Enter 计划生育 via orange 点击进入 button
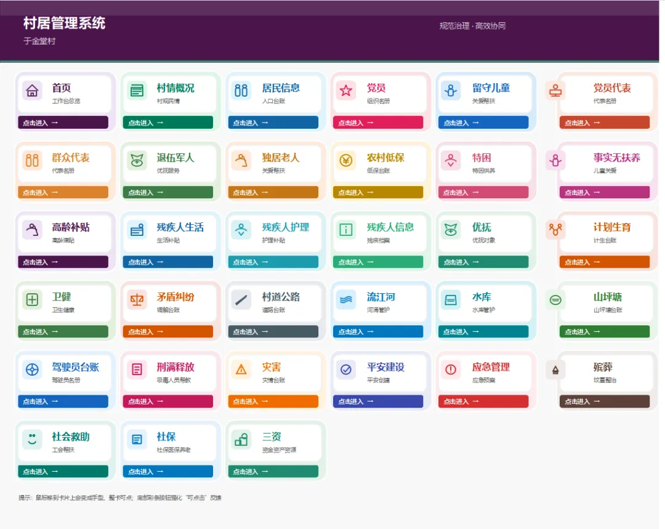This screenshot has width=665, height=529. [x=605, y=262]
